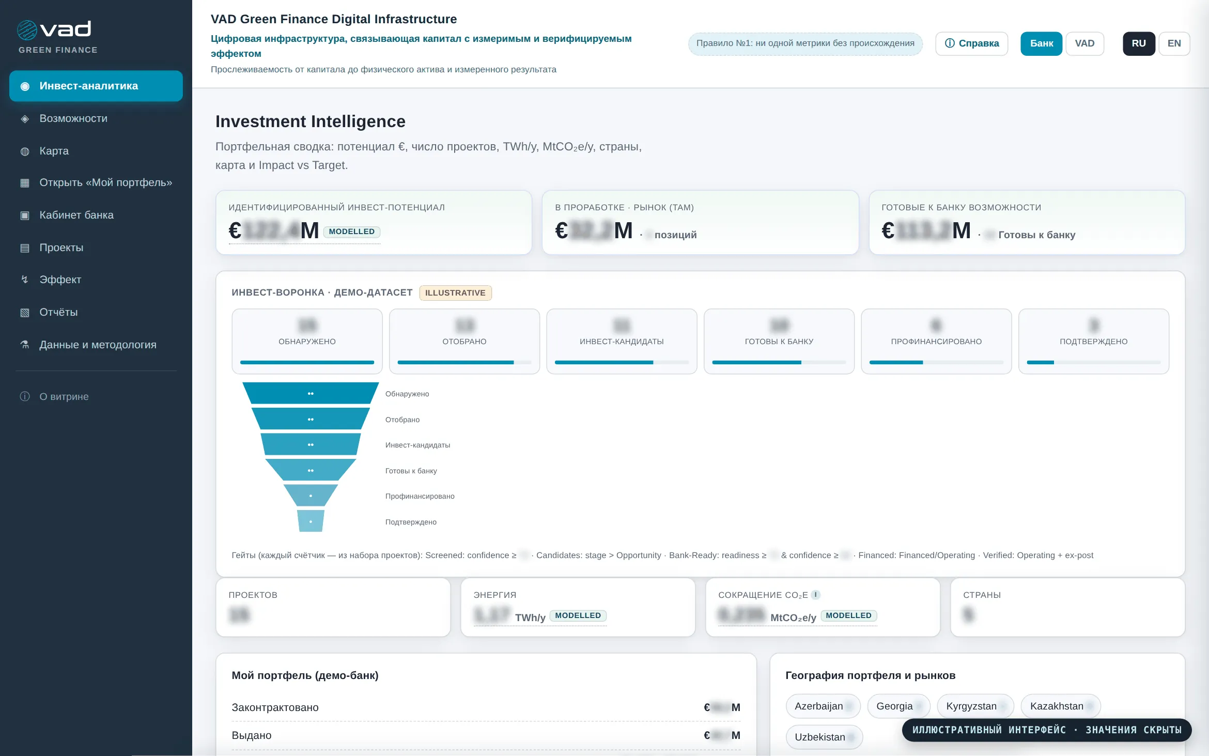Click the Открыть «Мой портфель» grid icon
The width and height of the screenshot is (1209, 756).
click(x=25, y=183)
